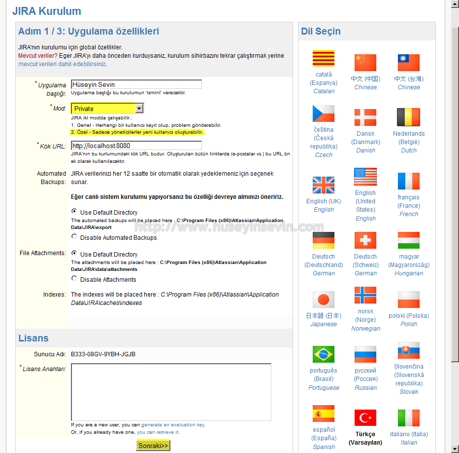This screenshot has width=459, height=453.
Task: Pick the Brazilian flag for Portuguese
Action: click(324, 354)
